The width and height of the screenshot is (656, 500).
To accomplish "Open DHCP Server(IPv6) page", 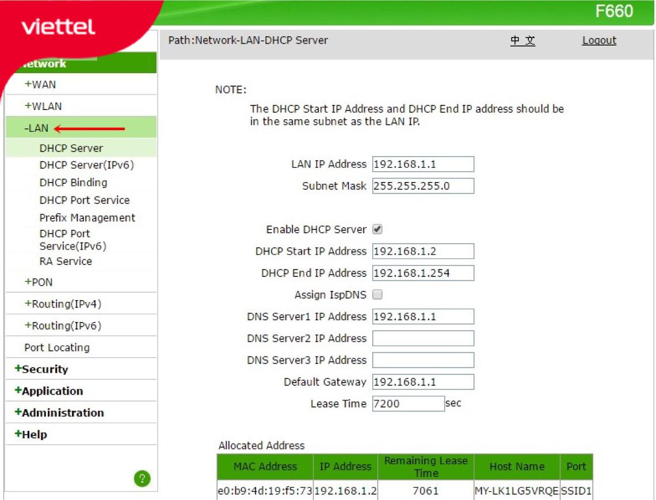I will coord(86,165).
